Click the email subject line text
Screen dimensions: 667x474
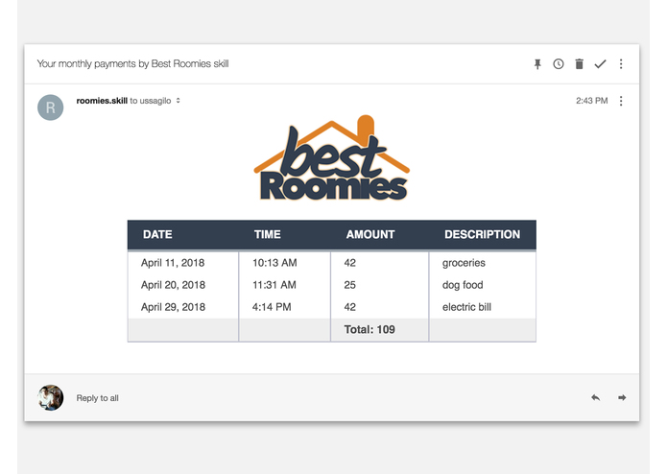pos(132,63)
